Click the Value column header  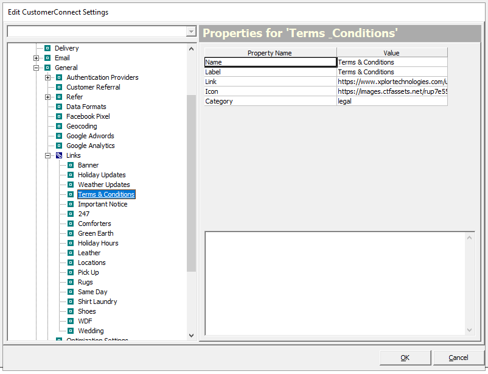392,52
